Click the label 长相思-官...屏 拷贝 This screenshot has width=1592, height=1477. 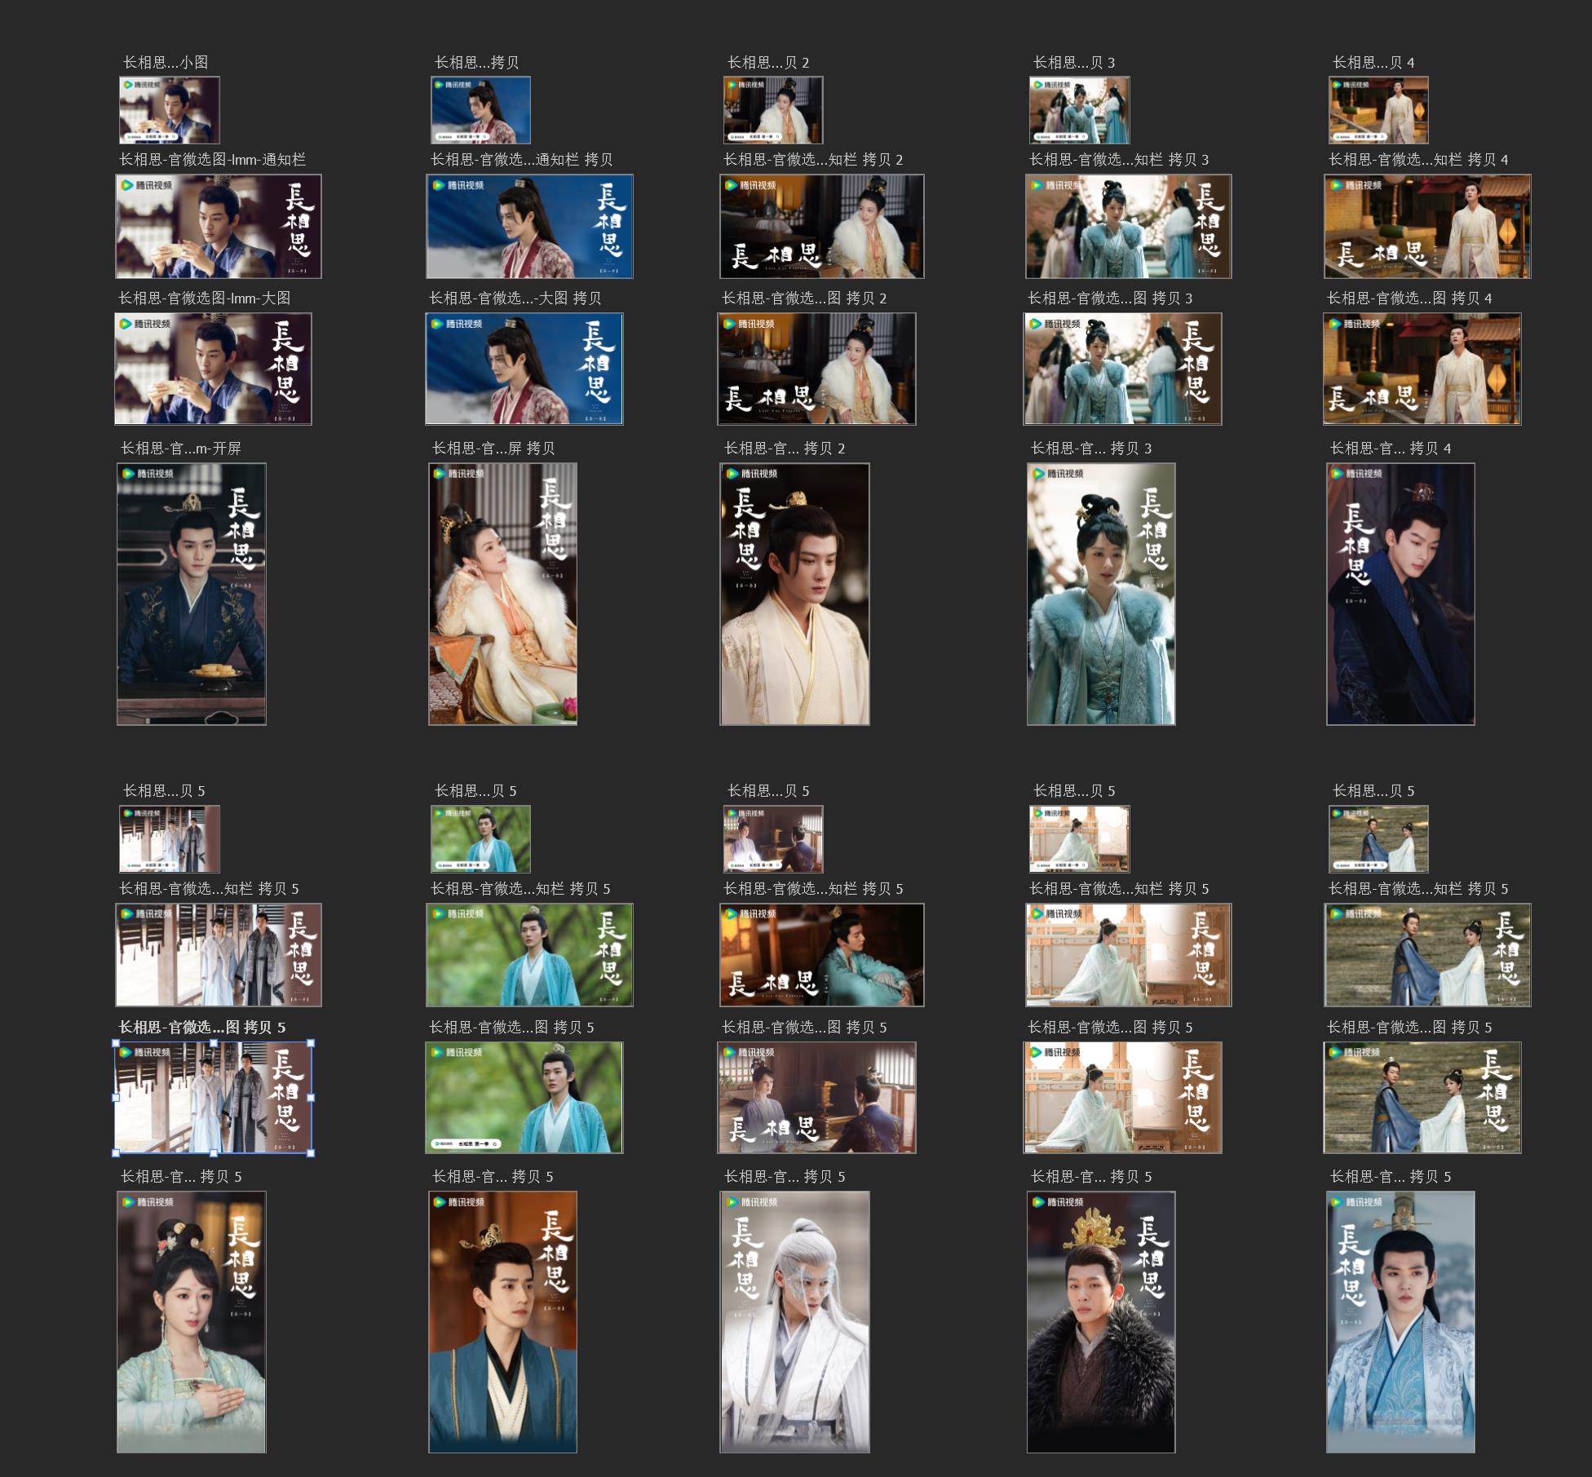click(493, 449)
